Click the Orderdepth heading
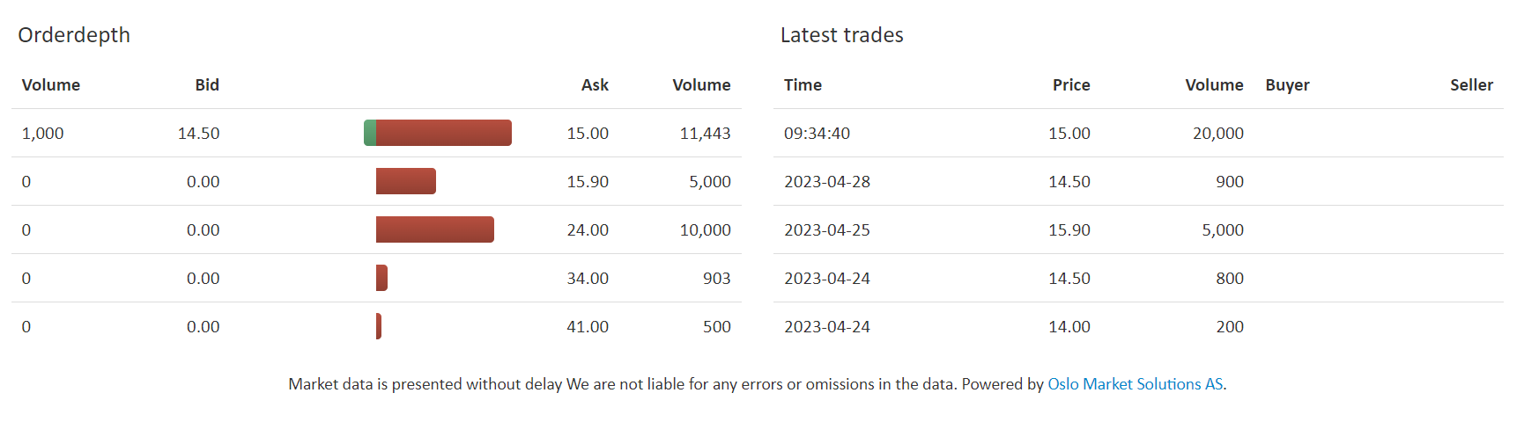The height and width of the screenshot is (422, 1524). [x=74, y=35]
